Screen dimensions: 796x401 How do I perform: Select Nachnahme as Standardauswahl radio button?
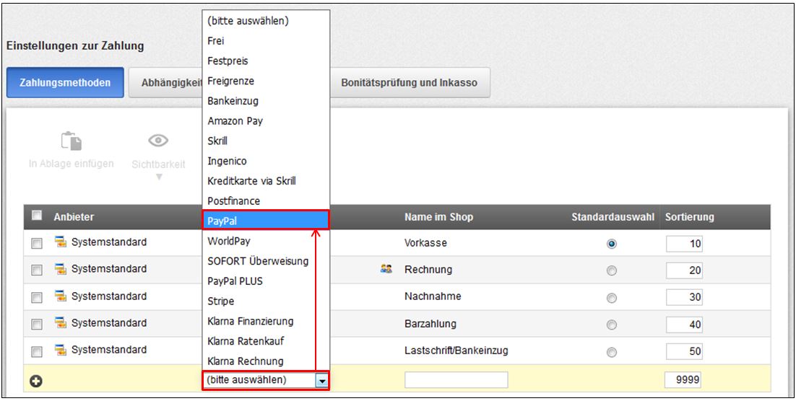click(612, 298)
